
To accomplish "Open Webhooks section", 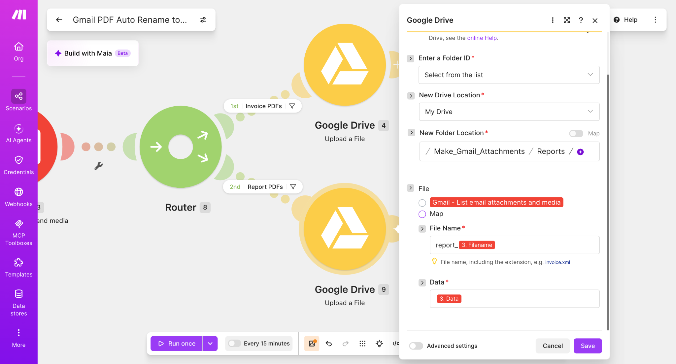I will [19, 197].
